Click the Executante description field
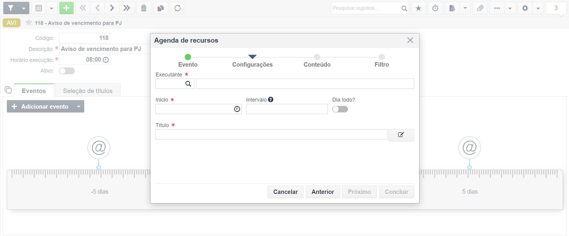Viewport: 569px width, 236px height. click(x=305, y=84)
